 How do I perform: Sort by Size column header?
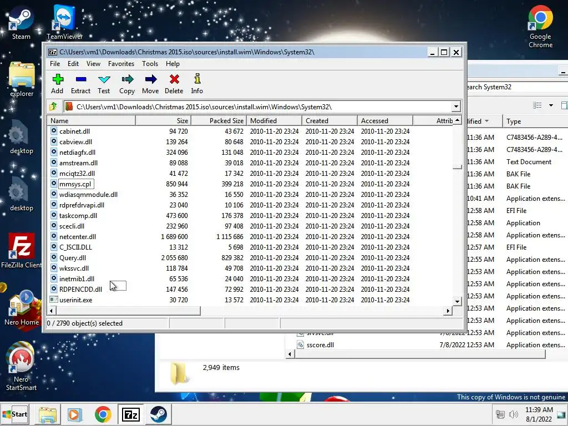pos(163,120)
